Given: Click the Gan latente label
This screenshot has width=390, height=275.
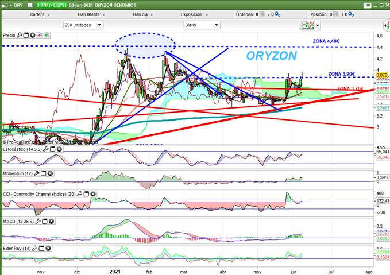Looking at the screenshot, I should point(89,14).
